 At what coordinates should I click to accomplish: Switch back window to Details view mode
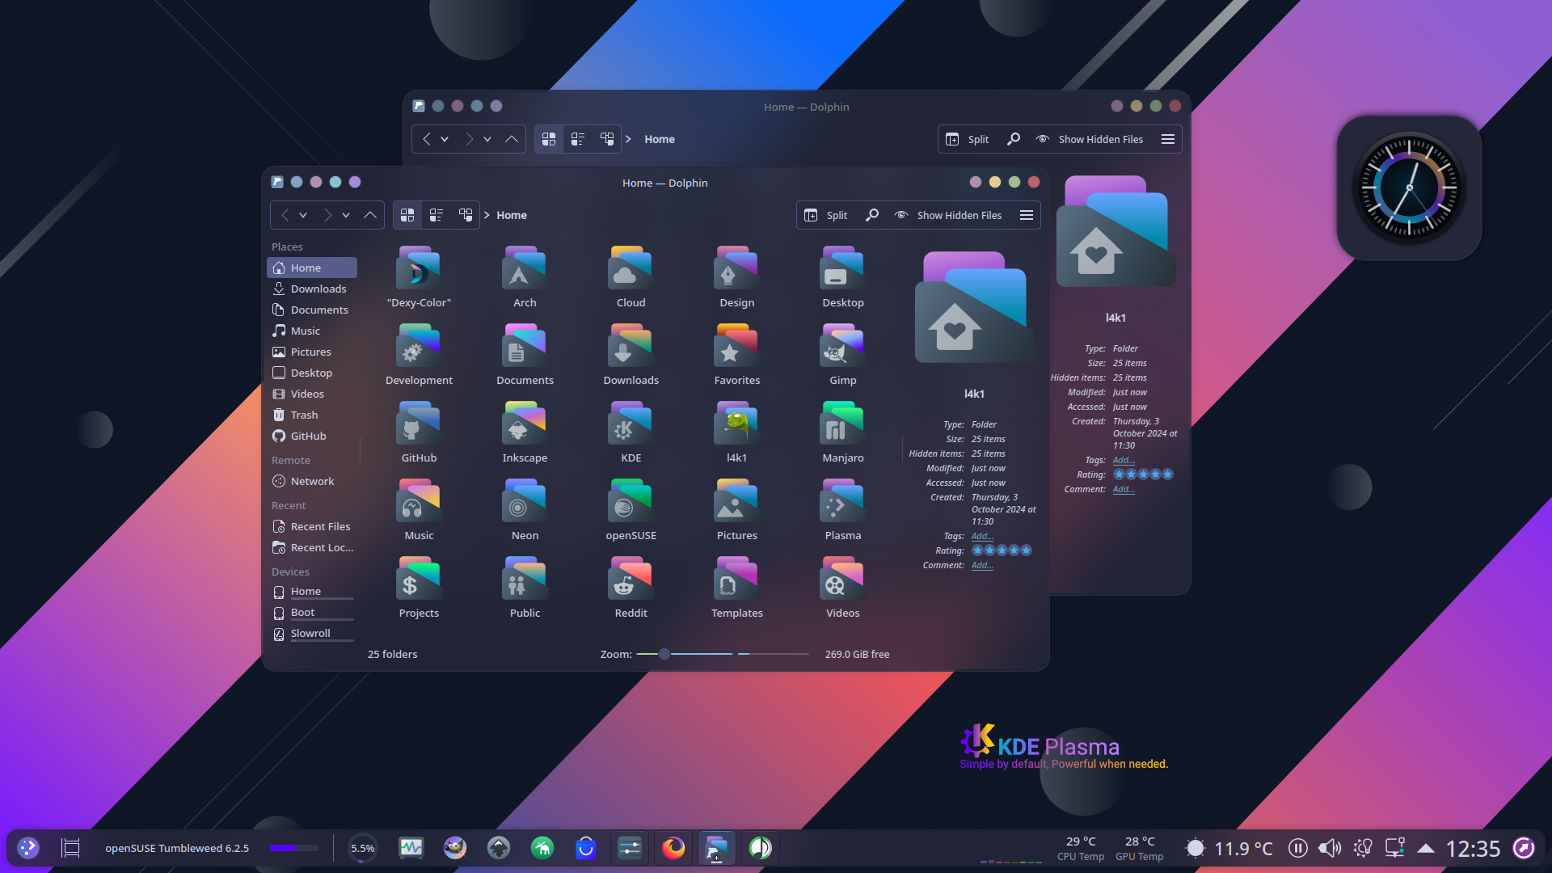click(607, 139)
